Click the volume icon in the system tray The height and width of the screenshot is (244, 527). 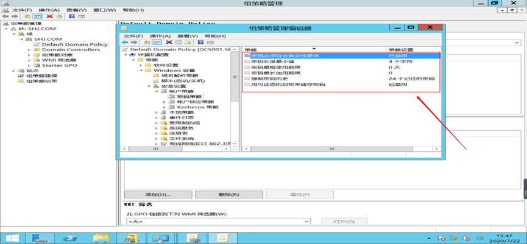tap(465, 239)
